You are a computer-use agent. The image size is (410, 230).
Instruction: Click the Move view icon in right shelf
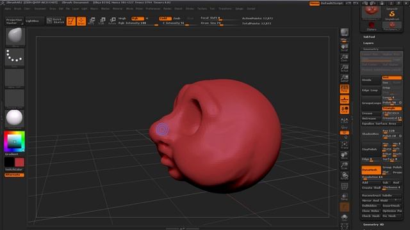(x=345, y=156)
